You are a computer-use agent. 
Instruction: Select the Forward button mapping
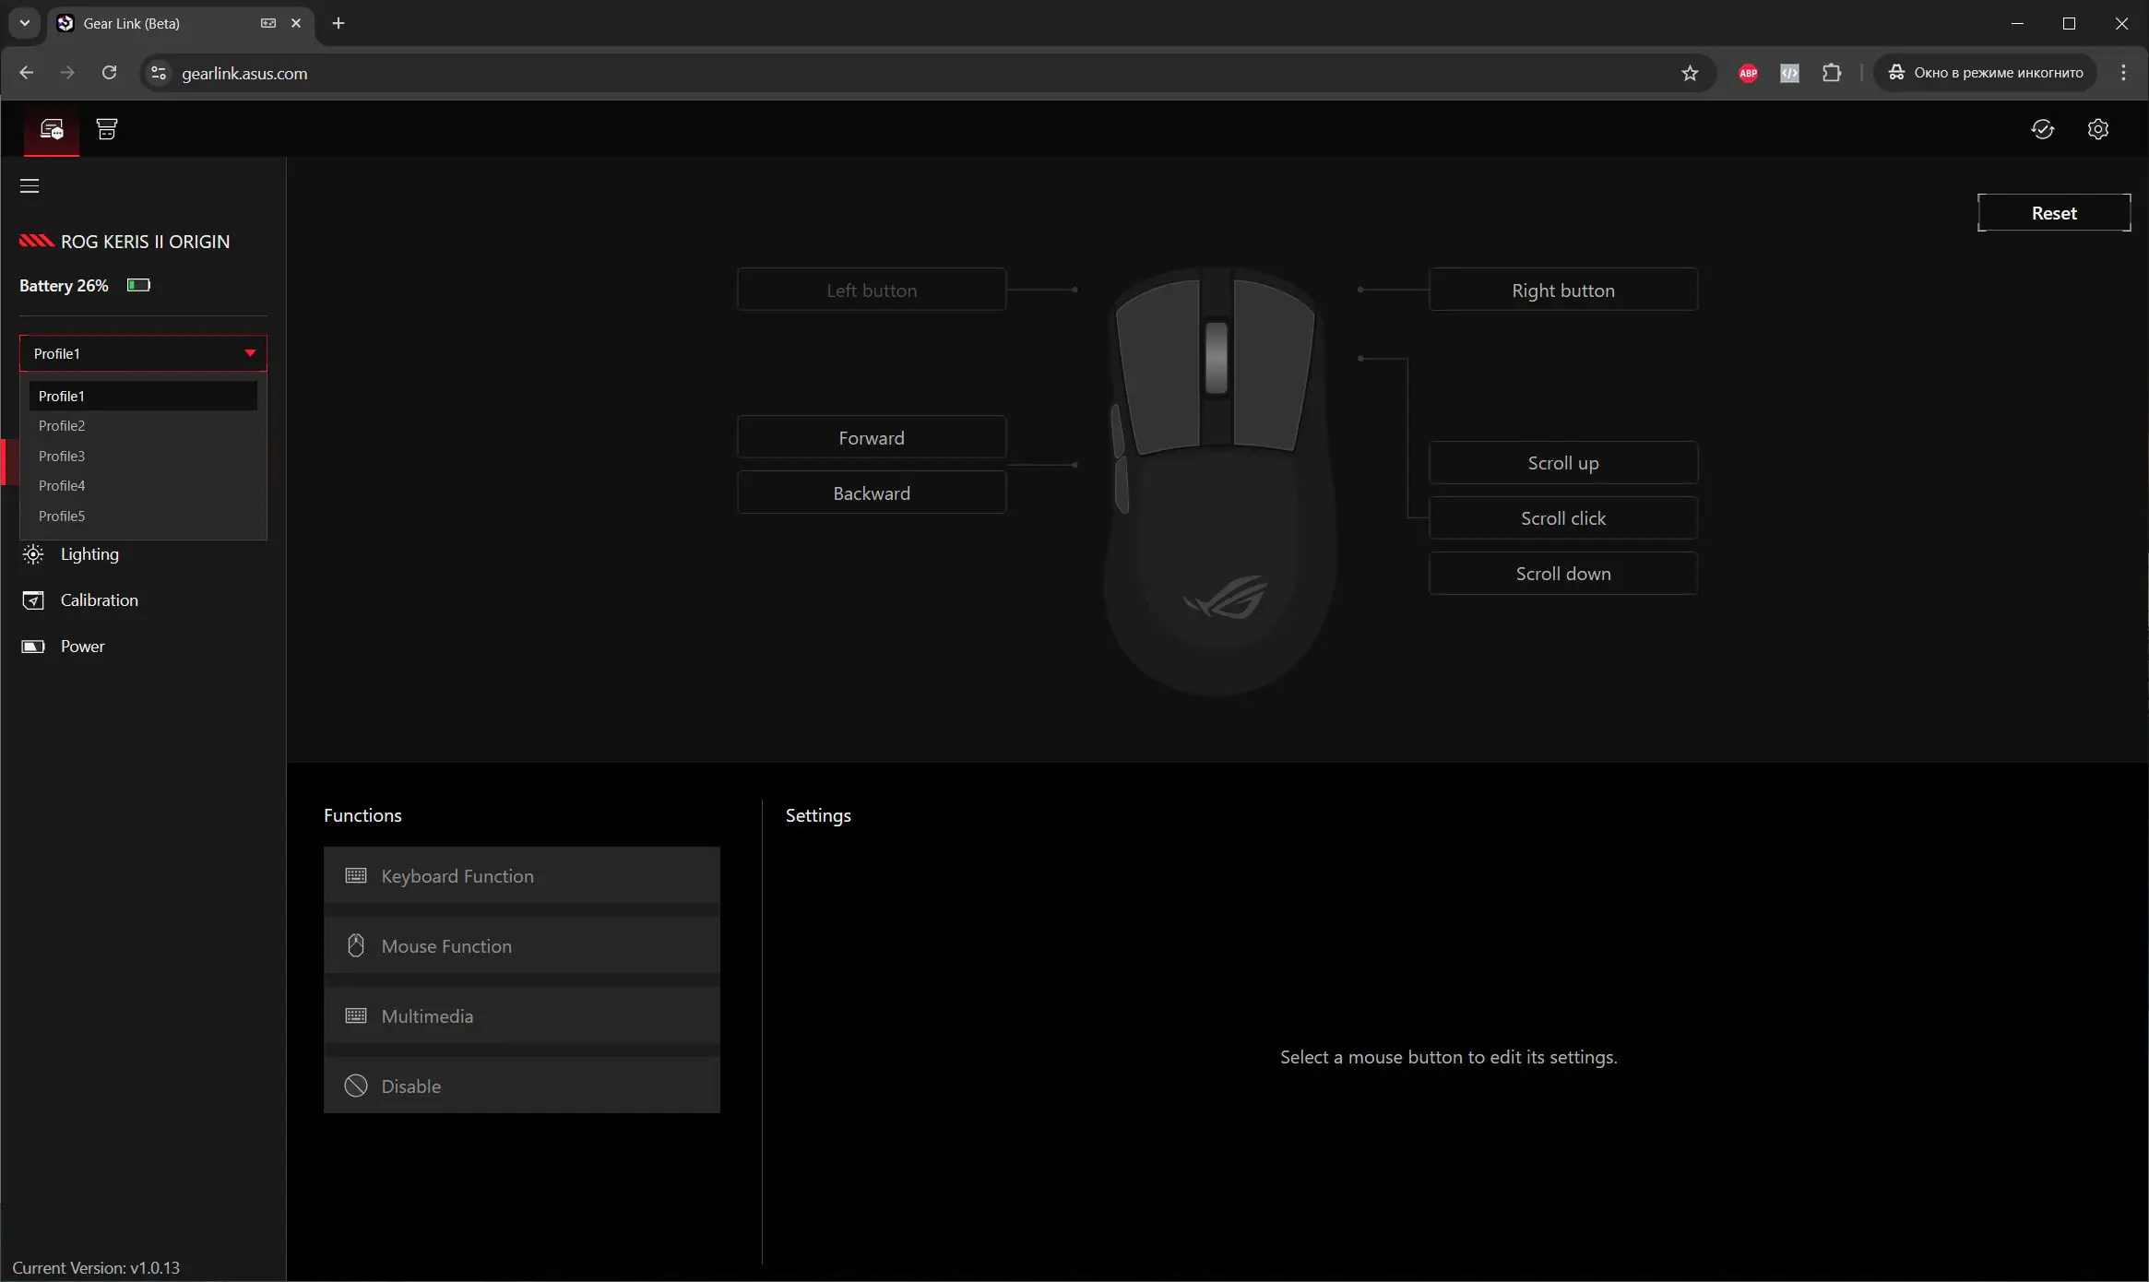coord(870,437)
